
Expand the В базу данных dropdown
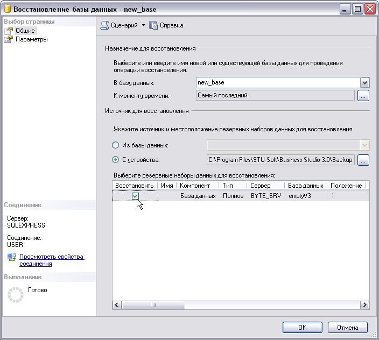364,82
